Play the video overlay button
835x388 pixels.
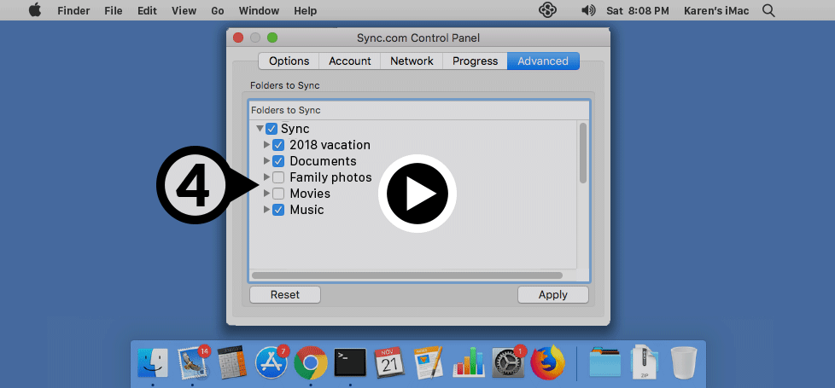[x=417, y=194]
